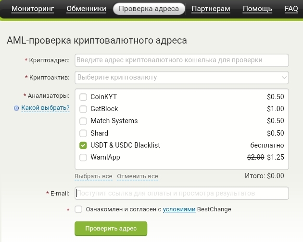Enable the Shard analyzer checkbox
Screen dimensions: 303x242
(x=83, y=133)
